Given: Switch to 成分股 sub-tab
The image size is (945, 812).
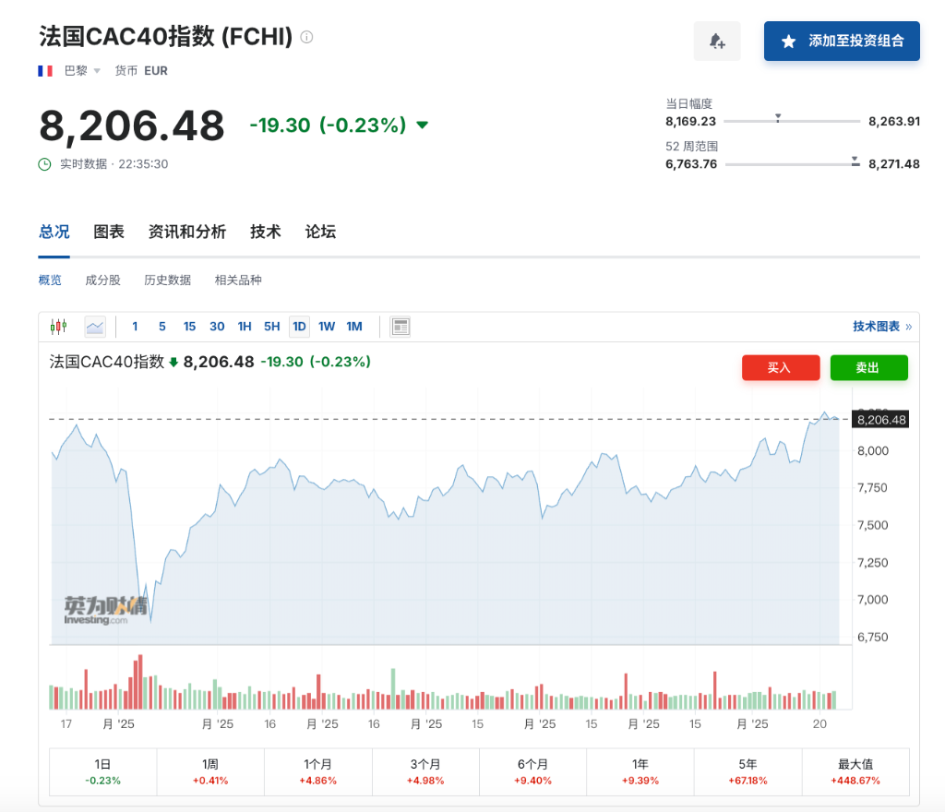Looking at the screenshot, I should (102, 281).
